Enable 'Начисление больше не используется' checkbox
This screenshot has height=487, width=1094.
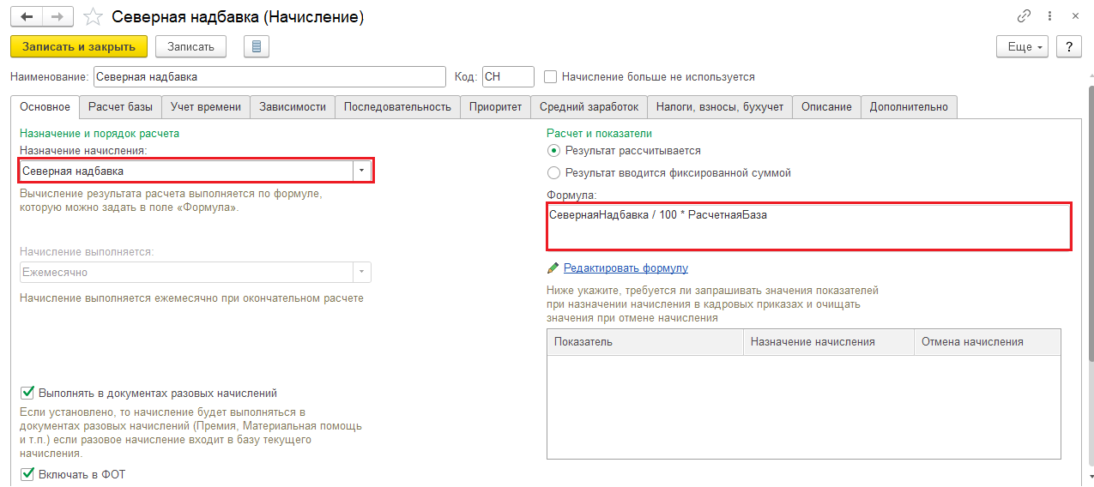[552, 77]
